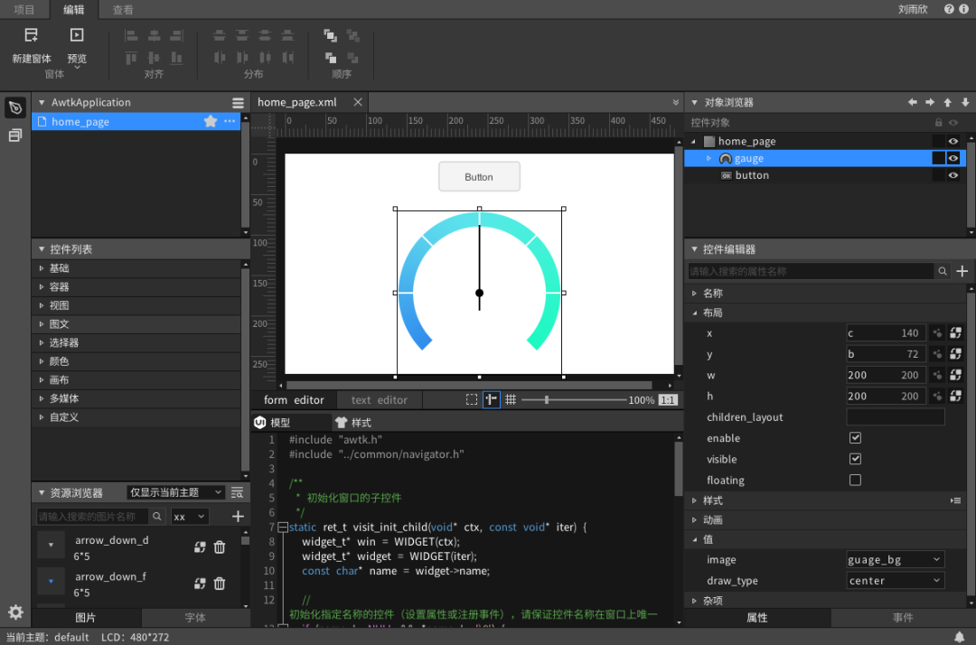The image size is (976, 645).
Task: Switch to the 事件 tab in property panel
Action: pyautogui.click(x=903, y=618)
